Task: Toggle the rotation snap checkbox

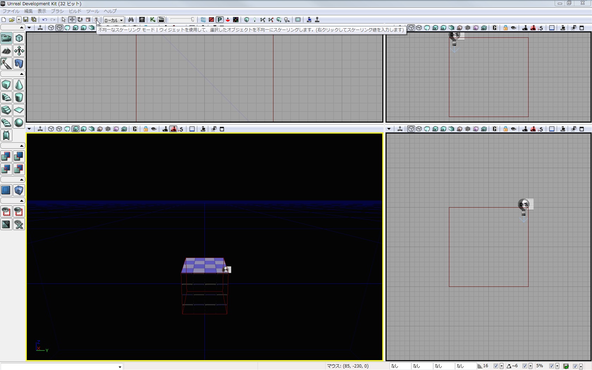Action: [x=525, y=366]
